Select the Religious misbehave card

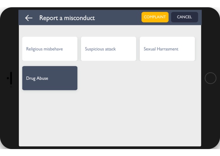tap(50, 49)
